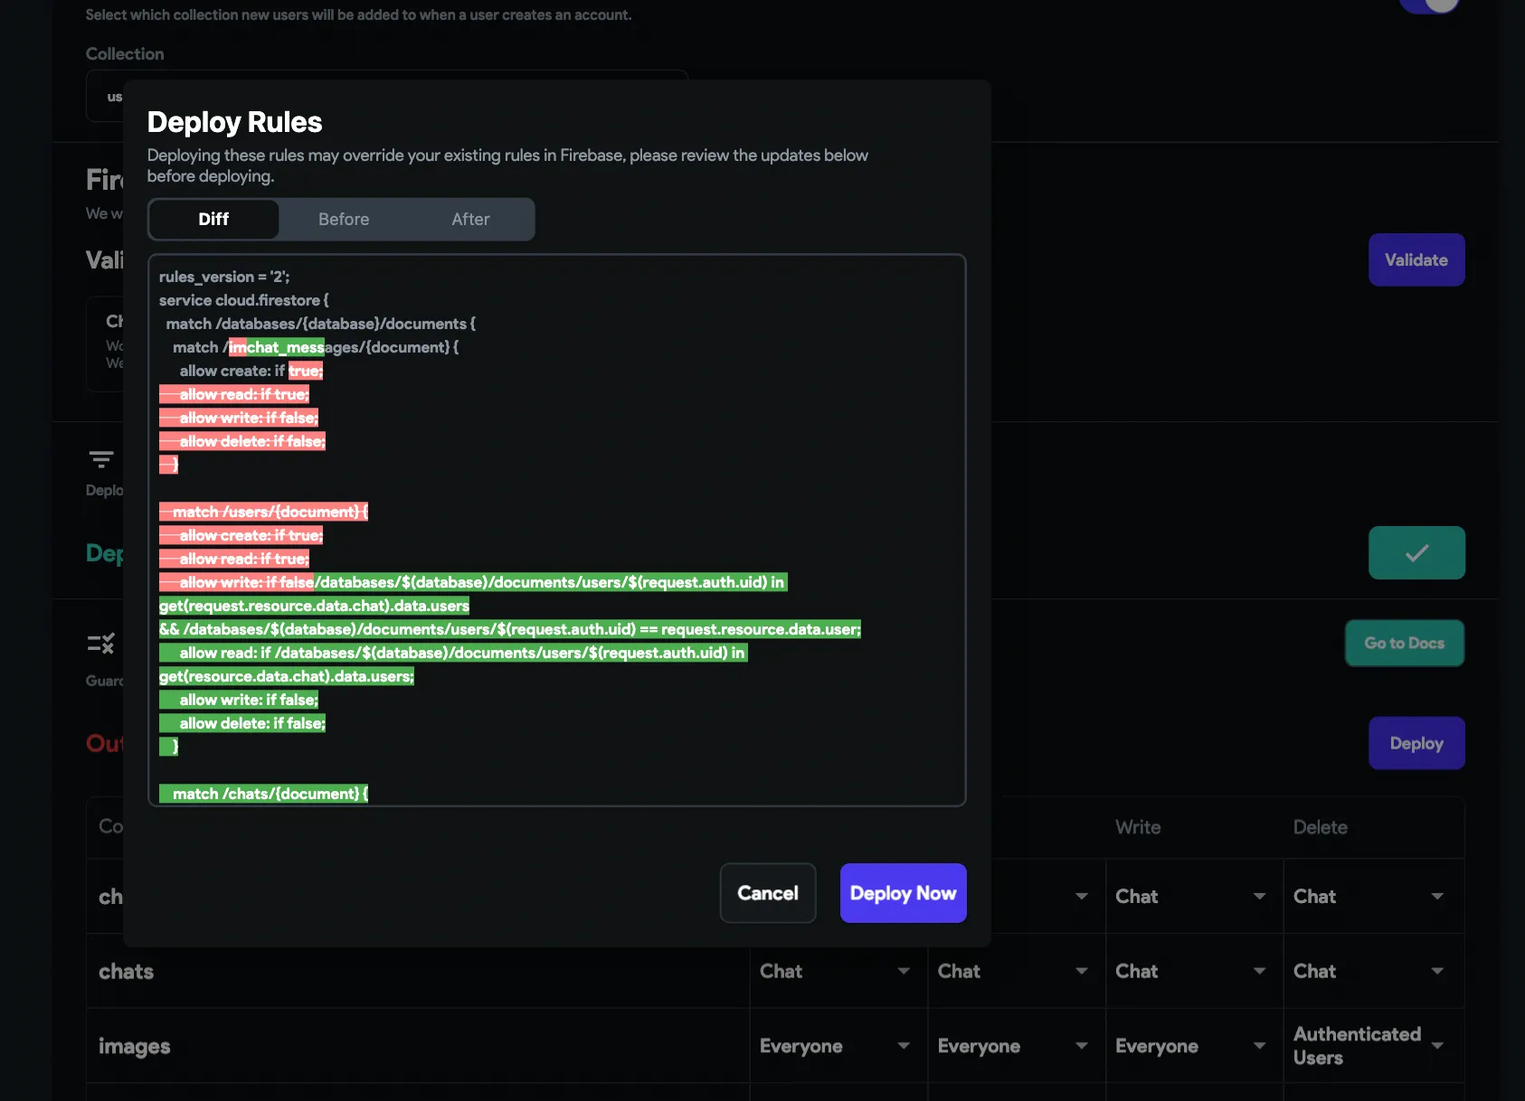The width and height of the screenshot is (1525, 1101).
Task: Click 'match /chats/{document}' diff line
Action: point(263,794)
